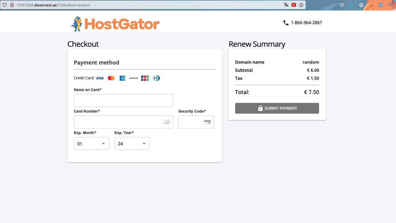Click the security code card hint icon

click(208, 122)
